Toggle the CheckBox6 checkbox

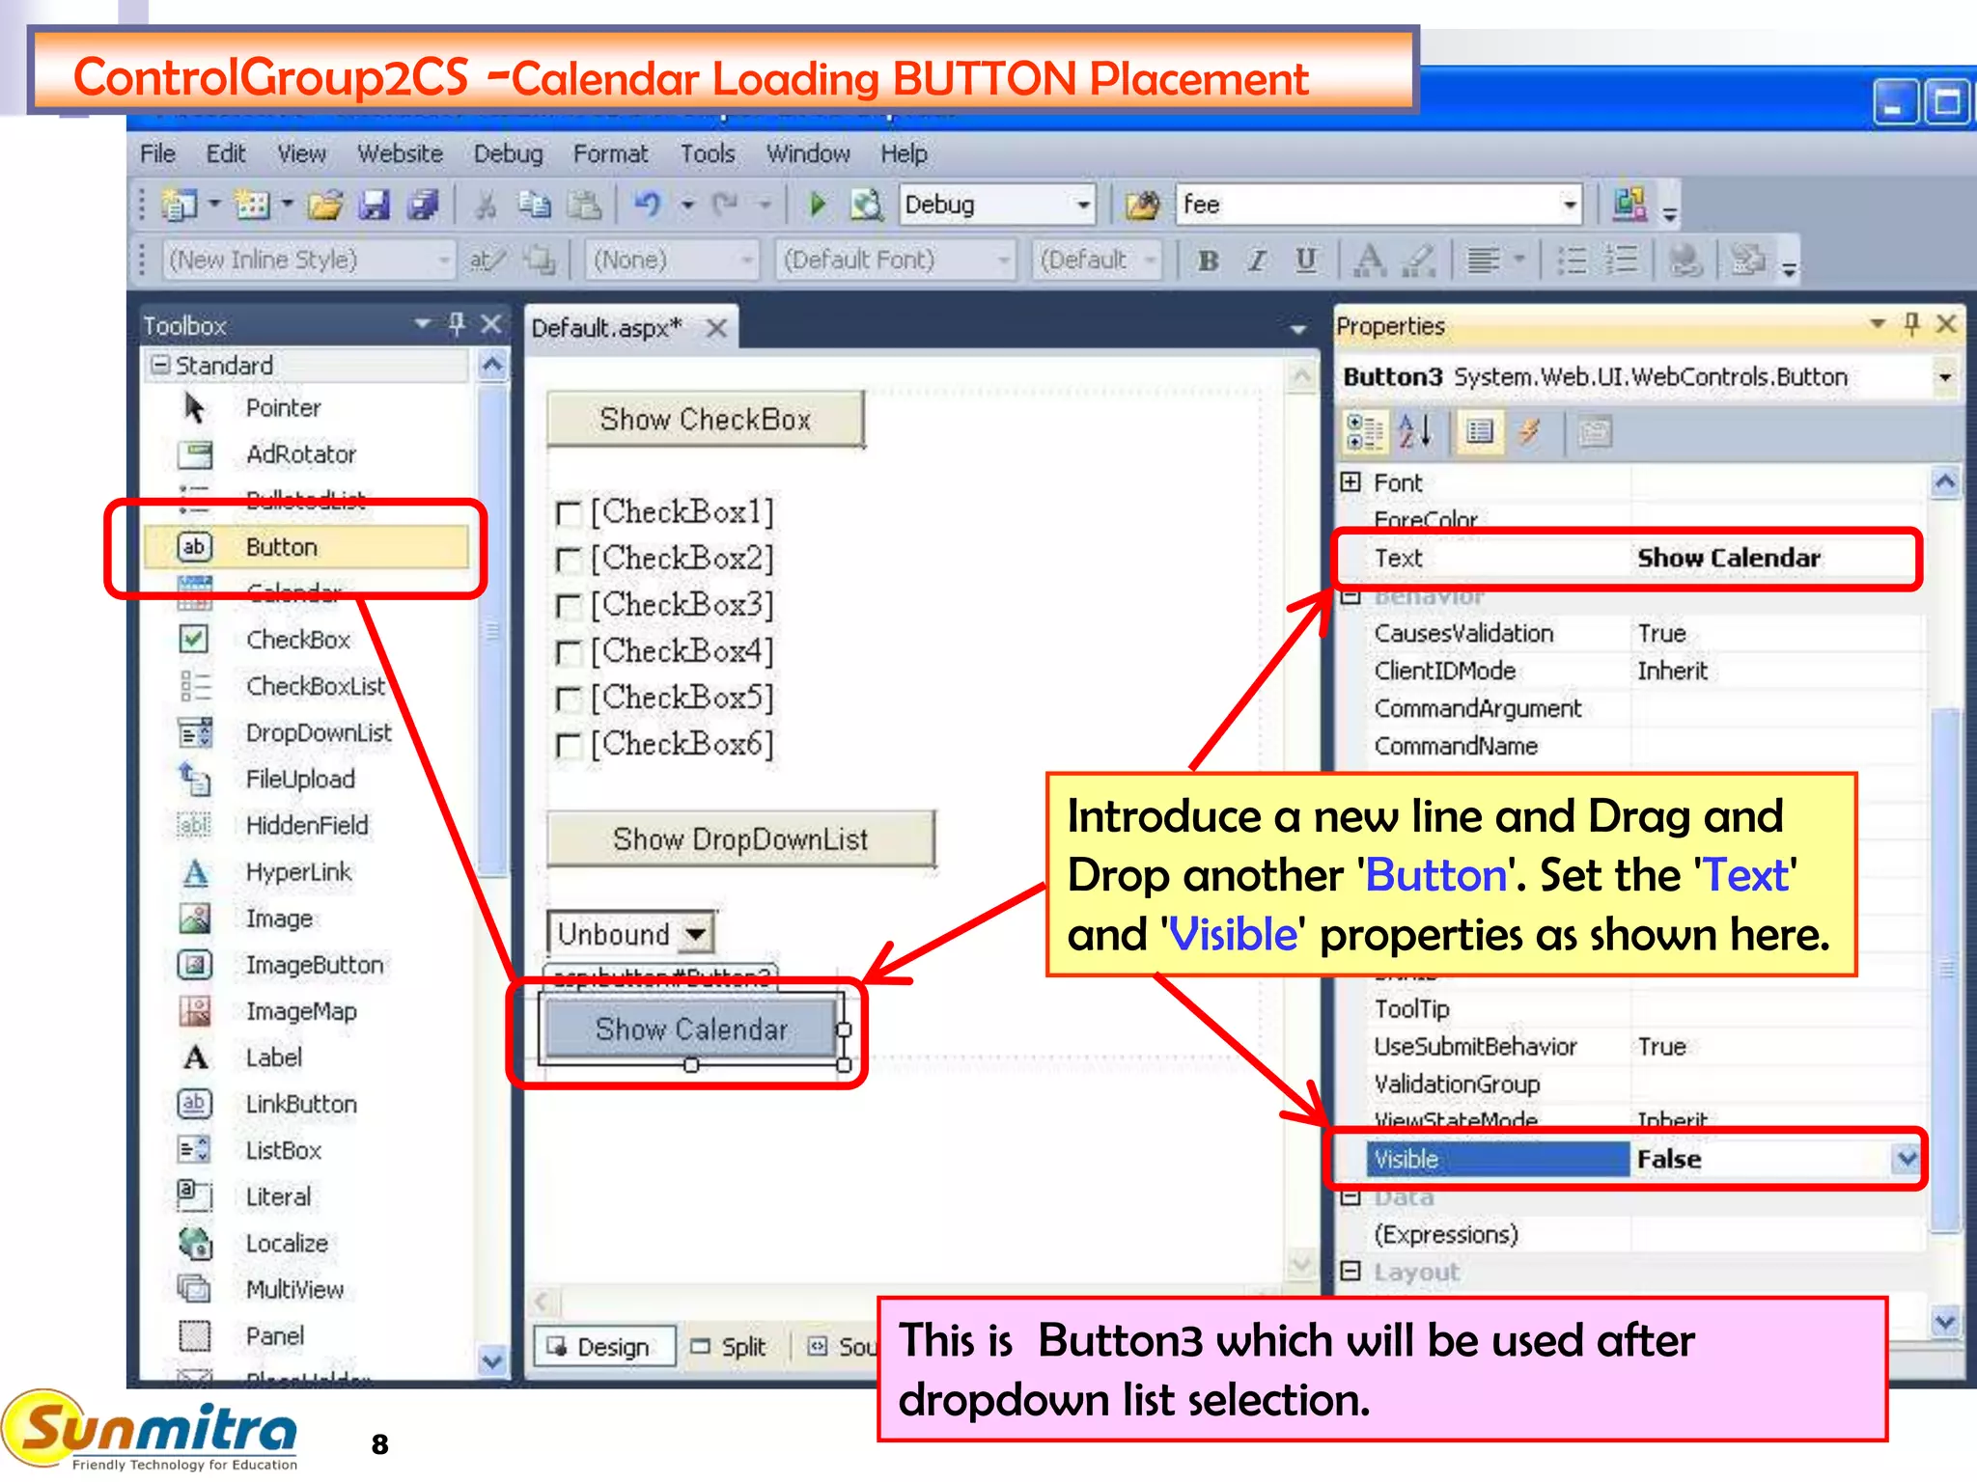coord(569,746)
